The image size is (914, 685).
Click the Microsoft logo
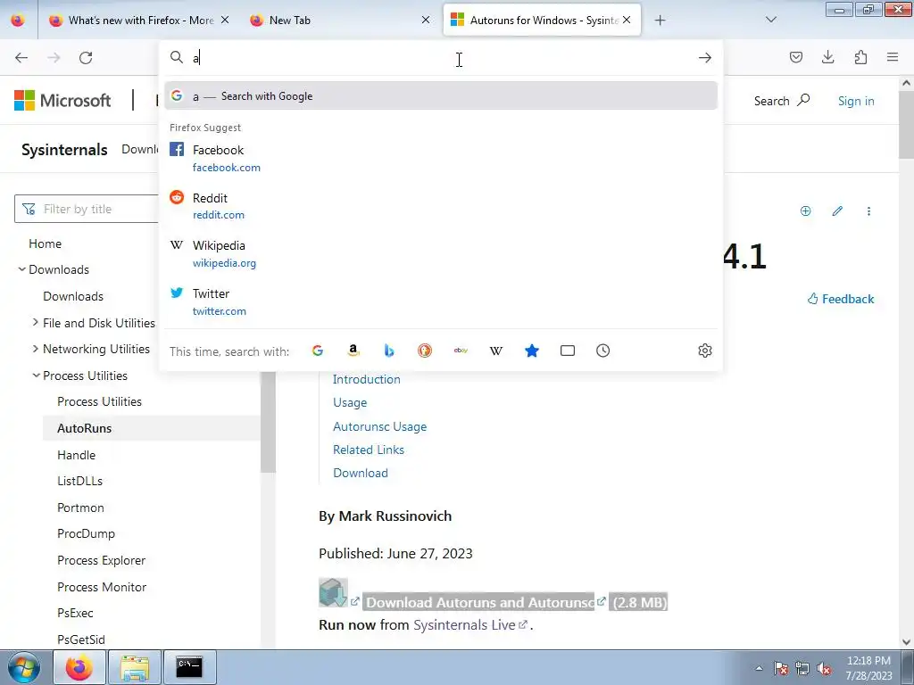[62, 100]
